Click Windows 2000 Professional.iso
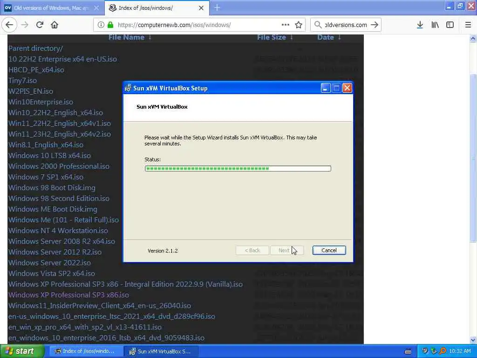477x358 pixels. [59, 166]
